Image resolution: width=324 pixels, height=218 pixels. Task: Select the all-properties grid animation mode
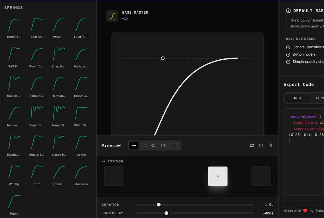176,145
